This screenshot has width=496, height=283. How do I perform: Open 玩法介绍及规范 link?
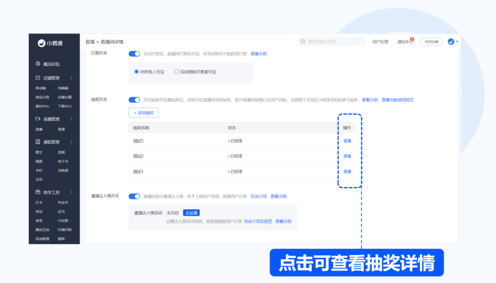click(258, 221)
